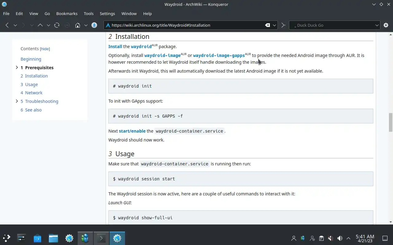
Task: Open the waydroid AUR package link
Action: click(x=141, y=47)
